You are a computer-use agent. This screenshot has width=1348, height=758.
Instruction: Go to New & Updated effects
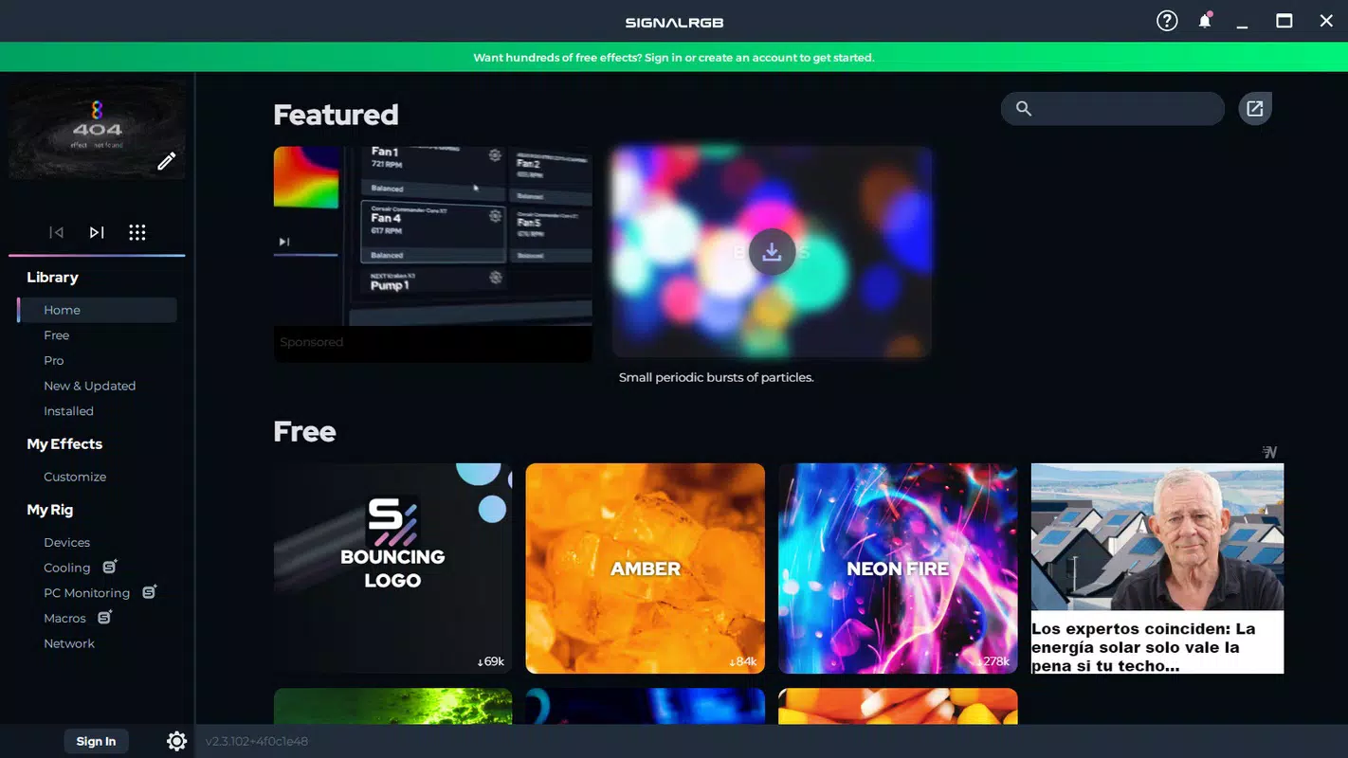[x=90, y=386]
